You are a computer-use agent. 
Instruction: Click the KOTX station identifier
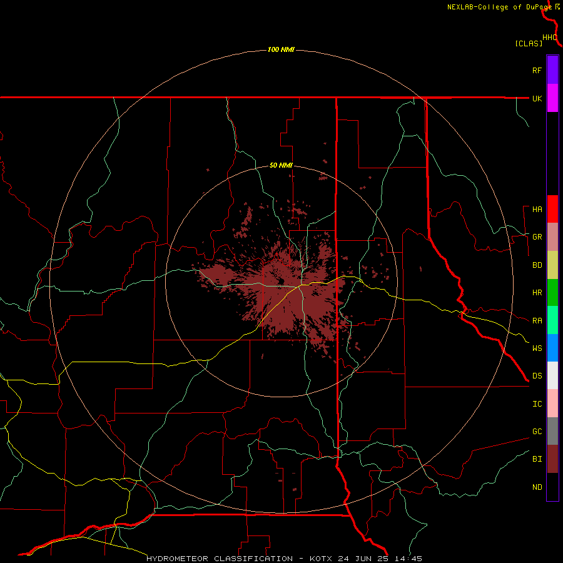pos(321,559)
